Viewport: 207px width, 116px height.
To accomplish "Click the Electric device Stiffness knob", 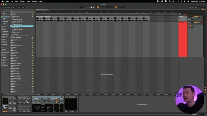I will 34,101.
